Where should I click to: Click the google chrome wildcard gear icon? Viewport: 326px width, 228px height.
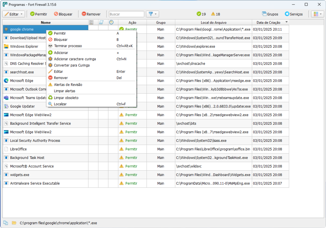[6, 29]
